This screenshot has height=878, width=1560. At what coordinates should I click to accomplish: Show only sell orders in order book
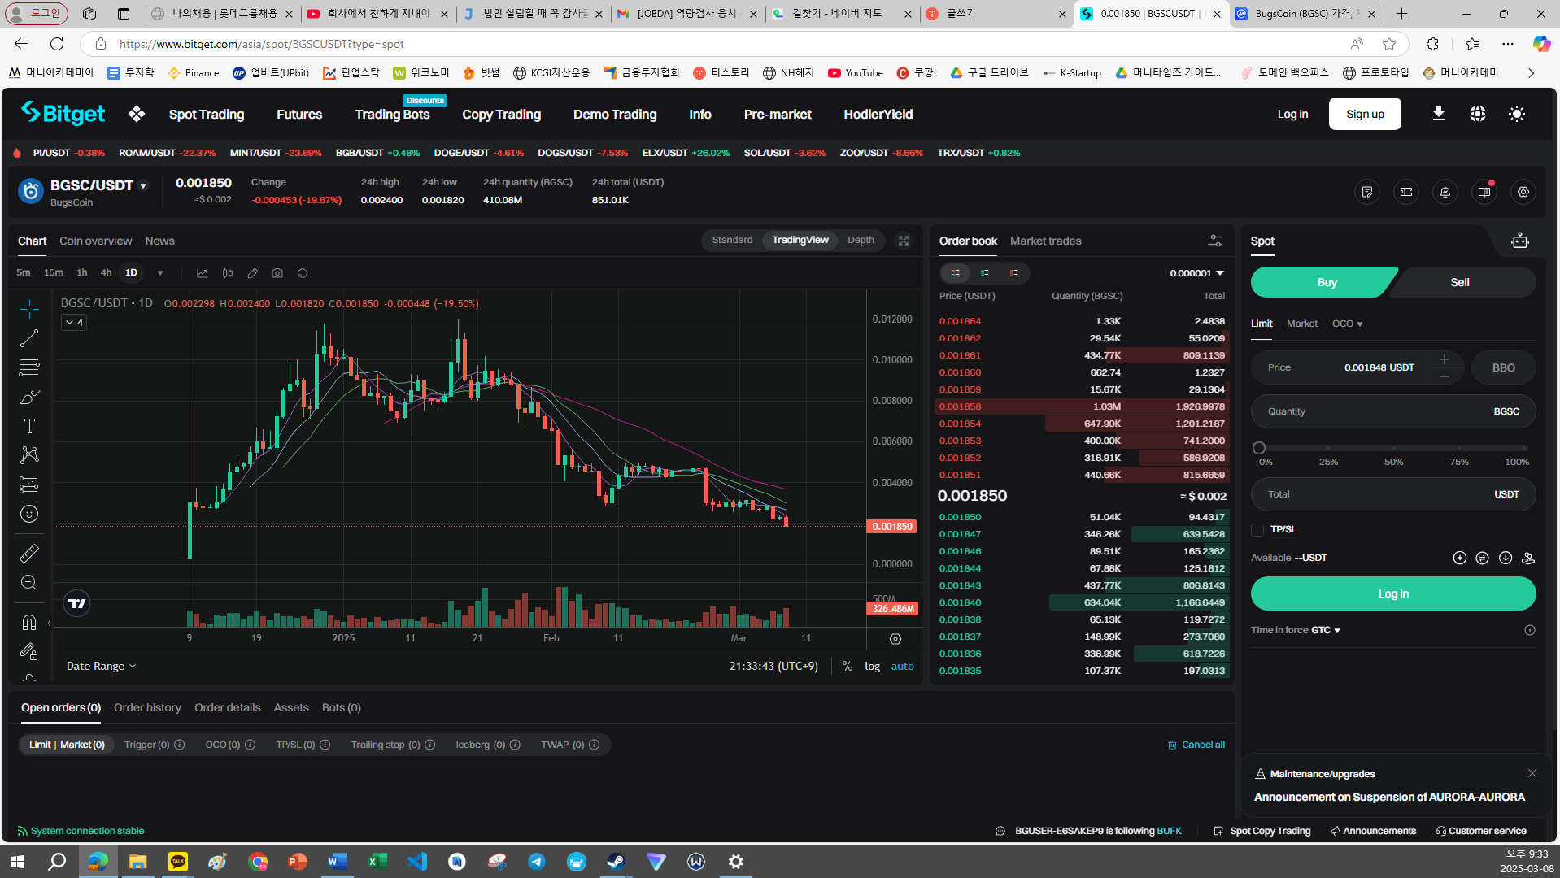point(1014,273)
